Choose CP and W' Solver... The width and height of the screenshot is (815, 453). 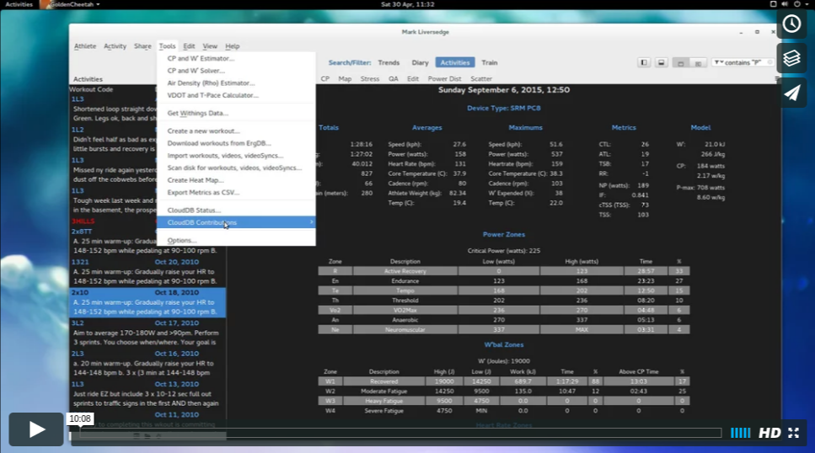[236, 71]
